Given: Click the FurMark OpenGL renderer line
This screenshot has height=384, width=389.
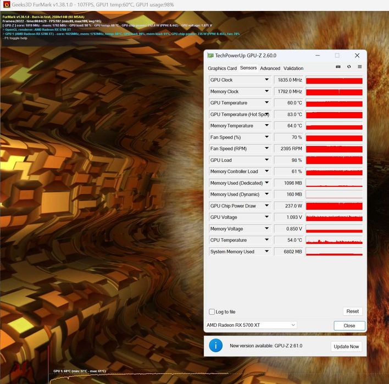Looking at the screenshot, I should tap(37, 30).
